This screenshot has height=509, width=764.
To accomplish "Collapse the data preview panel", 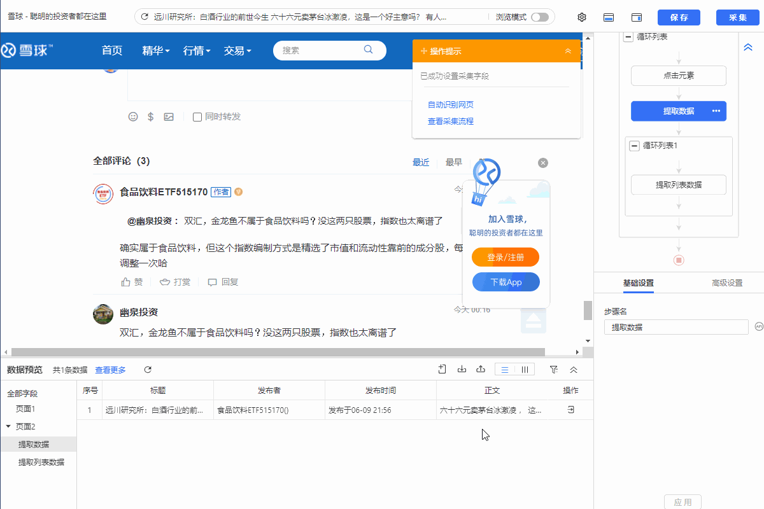I will [x=574, y=369].
